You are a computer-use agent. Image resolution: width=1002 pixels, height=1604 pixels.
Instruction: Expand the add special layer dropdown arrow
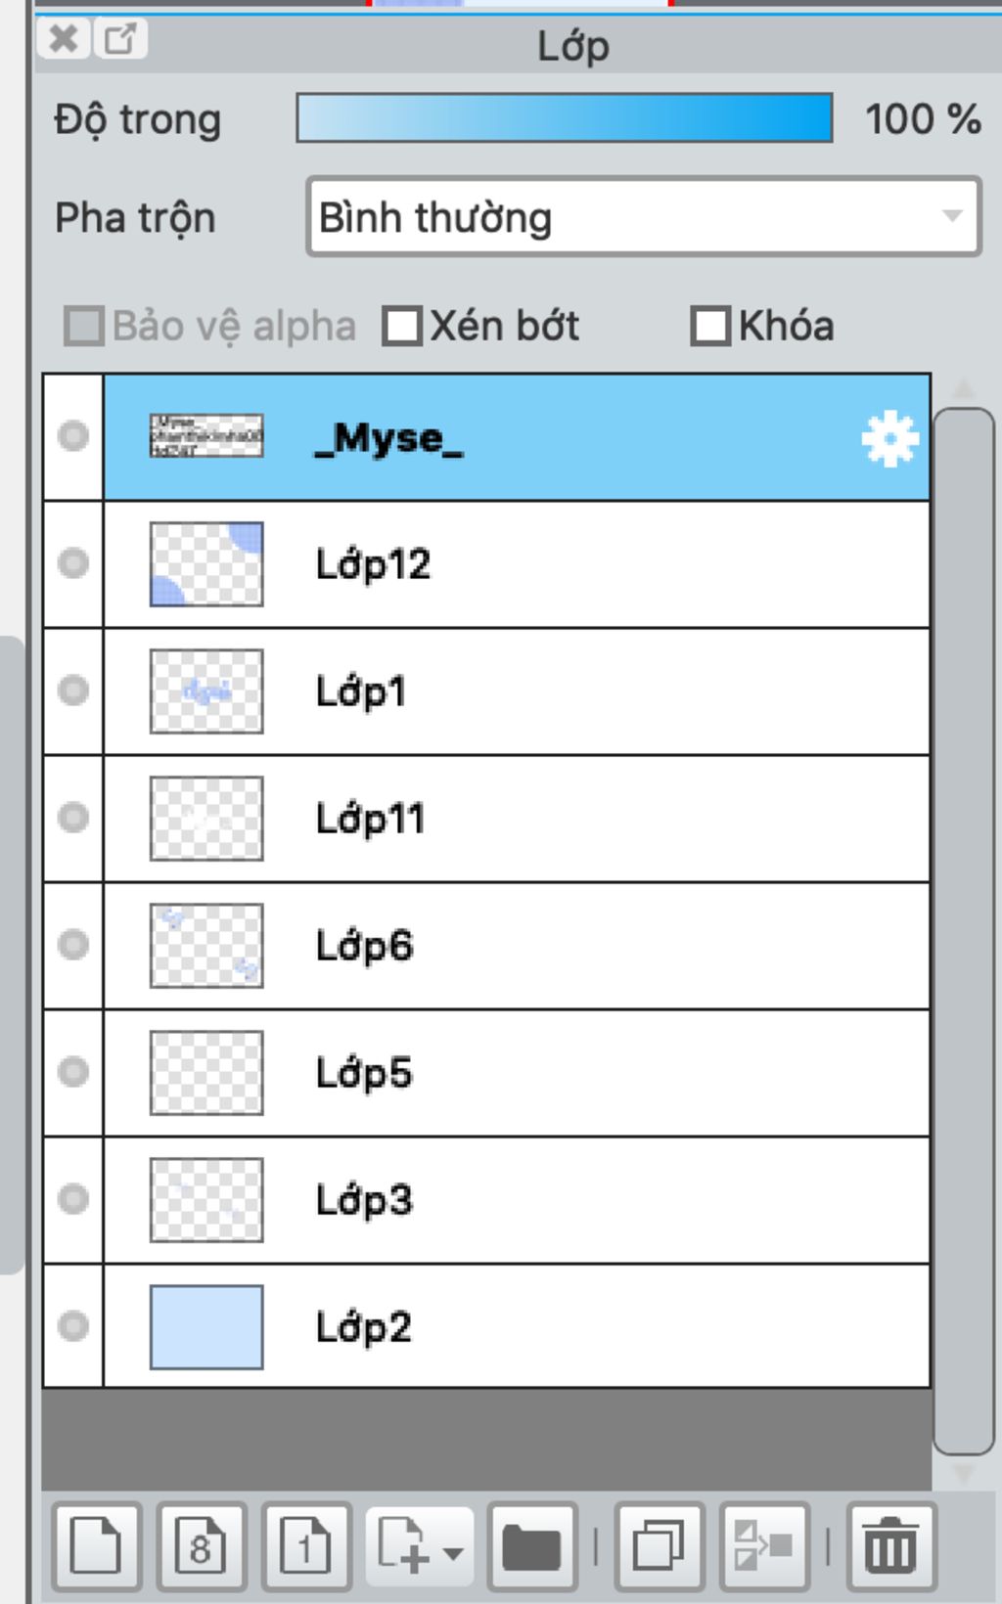[x=453, y=1552]
